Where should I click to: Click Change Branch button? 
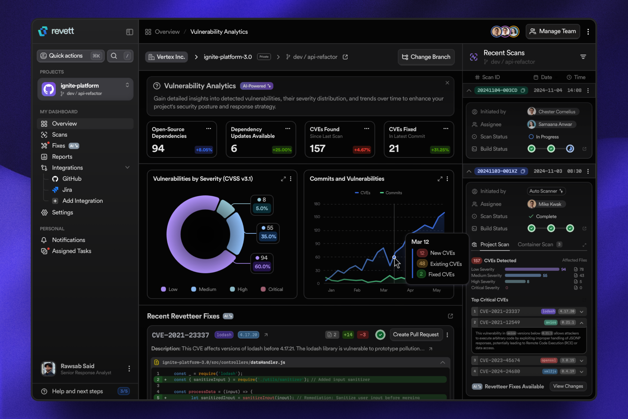click(426, 57)
